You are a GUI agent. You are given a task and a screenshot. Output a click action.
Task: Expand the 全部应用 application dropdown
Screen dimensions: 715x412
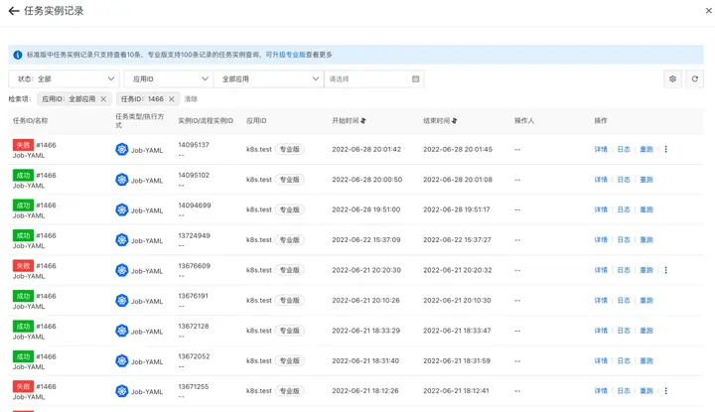click(x=268, y=78)
